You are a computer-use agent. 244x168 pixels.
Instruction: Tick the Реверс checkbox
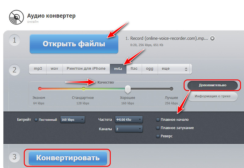click(x=158, y=136)
